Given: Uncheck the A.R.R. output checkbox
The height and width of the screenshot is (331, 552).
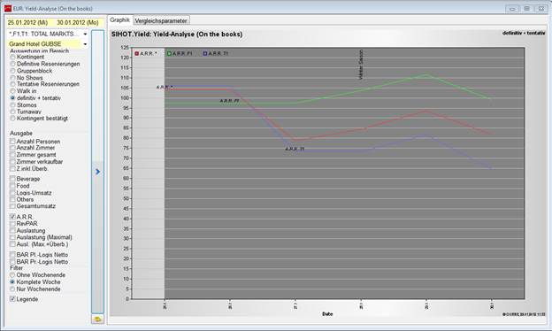Looking at the screenshot, I should (12, 217).
